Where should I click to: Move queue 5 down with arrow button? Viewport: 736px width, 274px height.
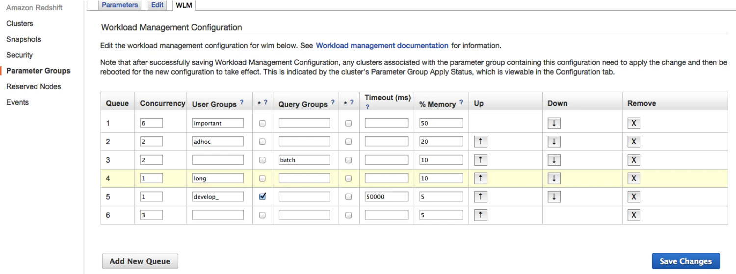pos(554,197)
